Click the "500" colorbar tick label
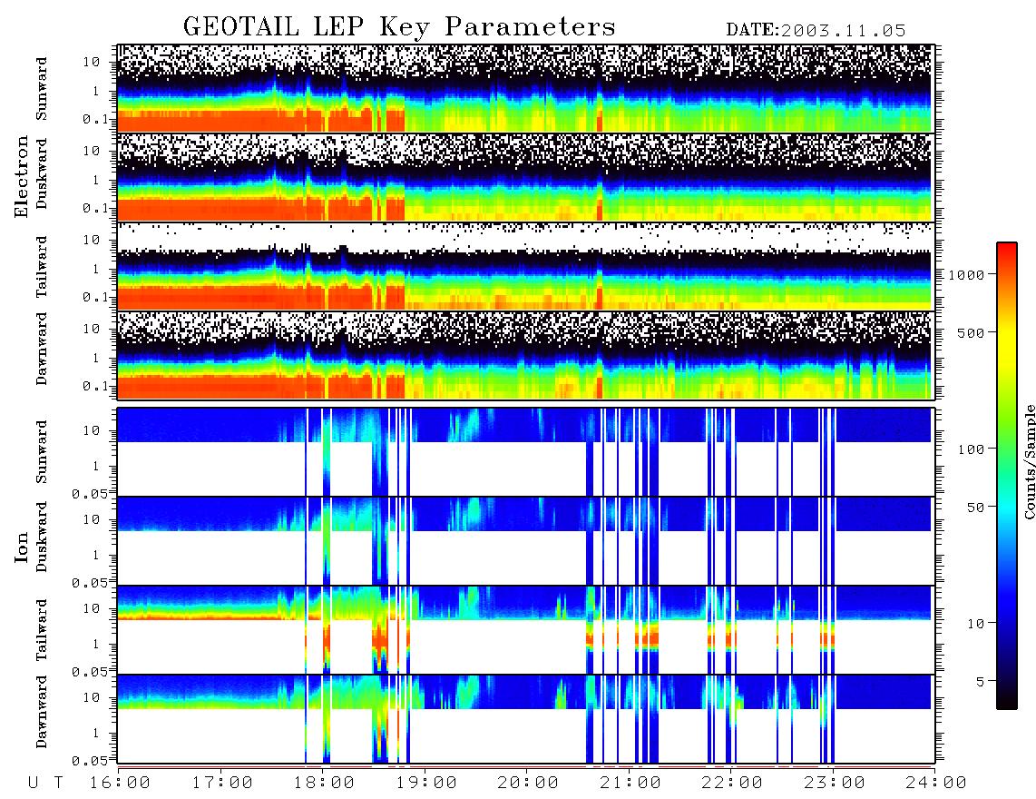The image size is (1036, 799). click(971, 332)
